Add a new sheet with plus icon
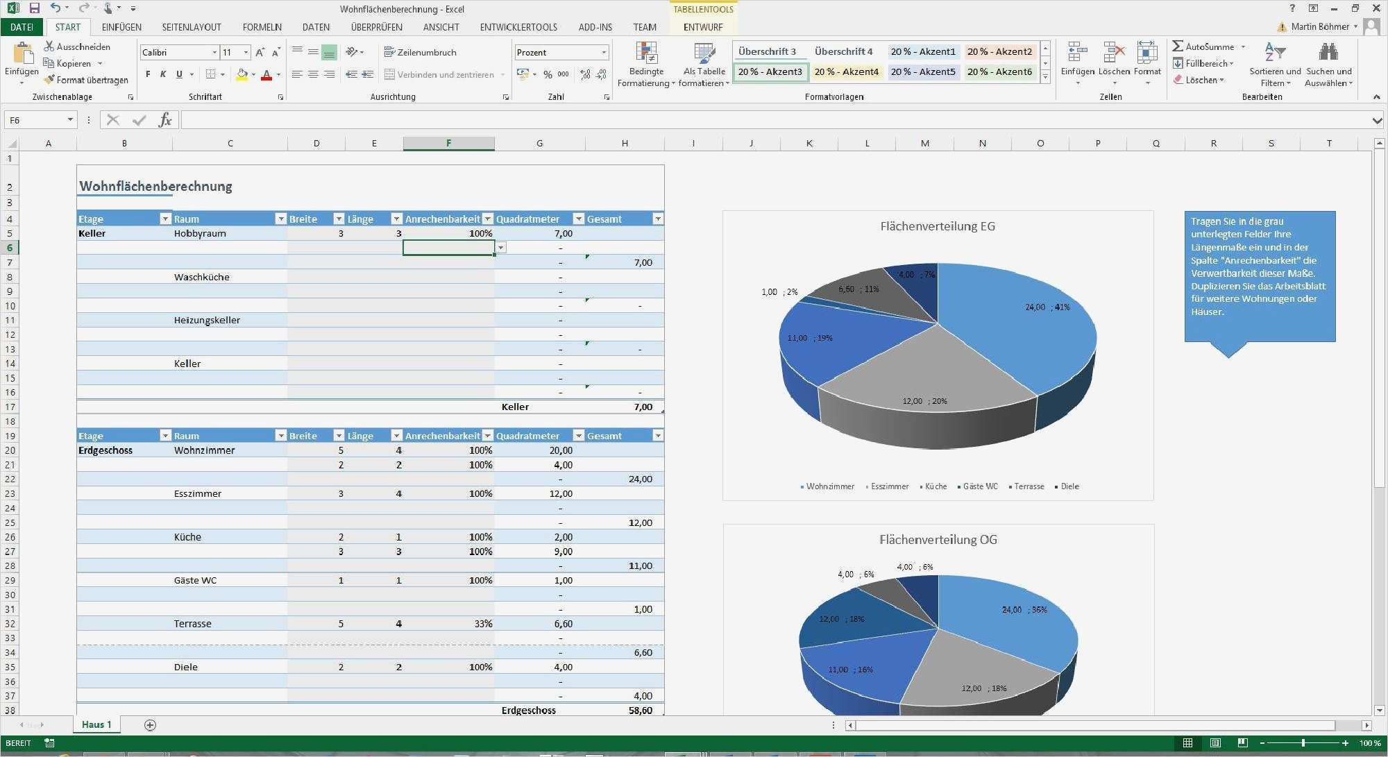Viewport: 1388px width, 757px height. 150,725
